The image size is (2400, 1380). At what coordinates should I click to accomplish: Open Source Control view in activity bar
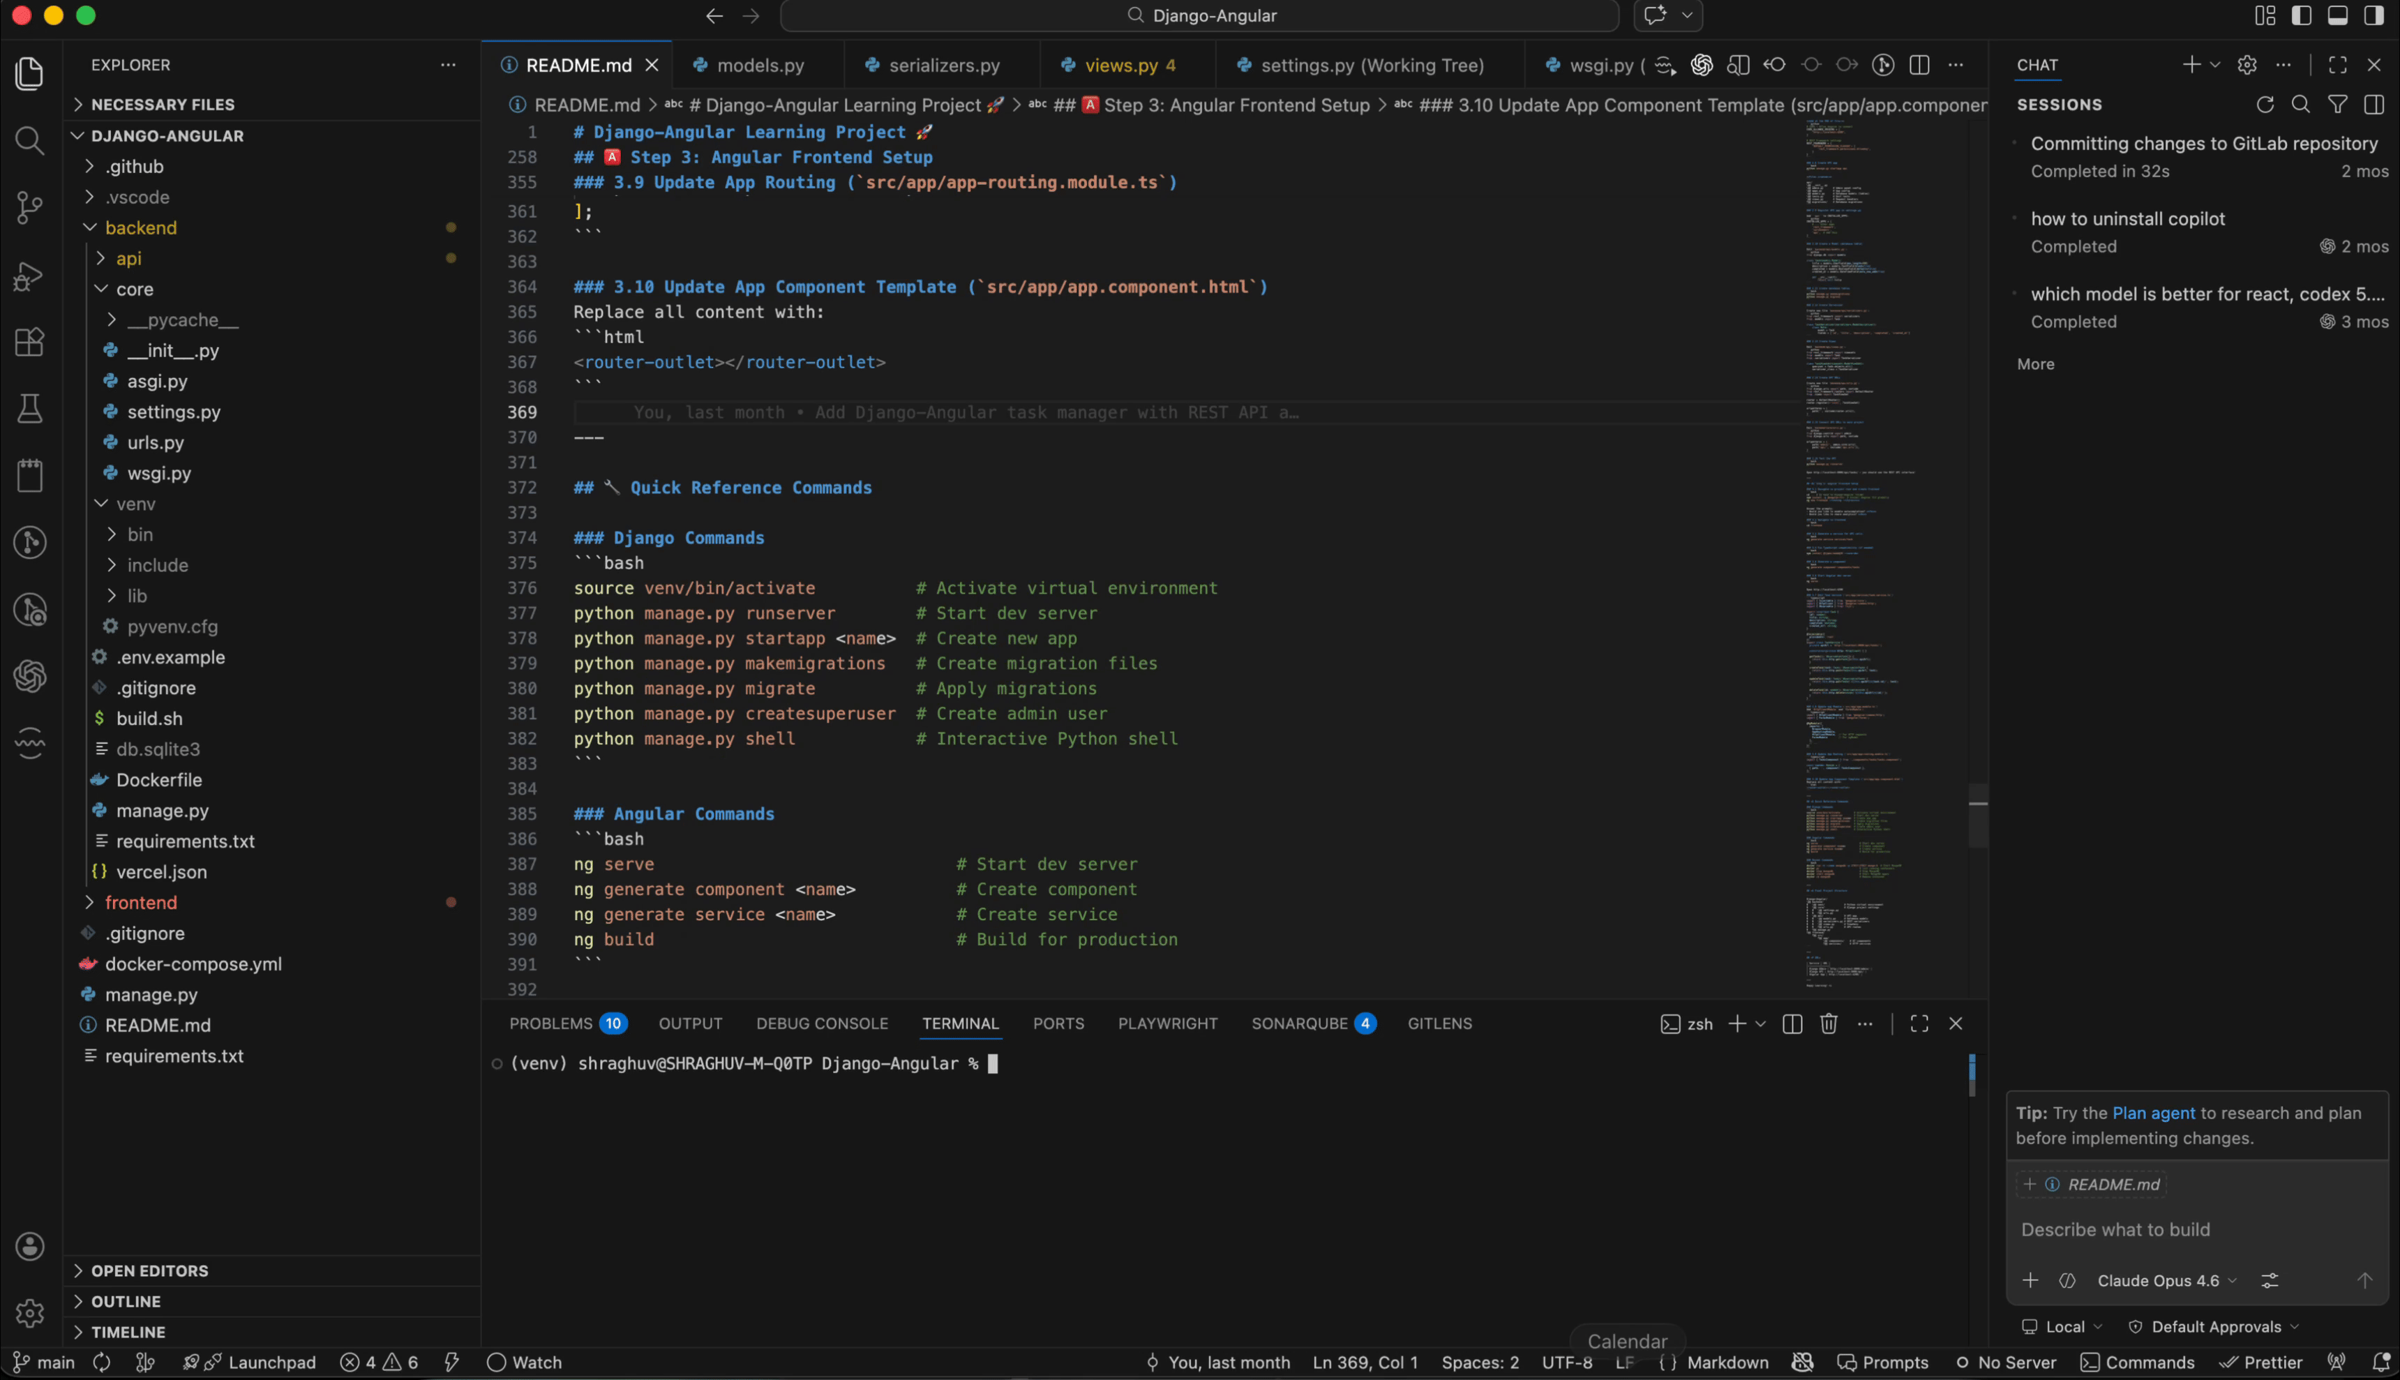pos(29,208)
